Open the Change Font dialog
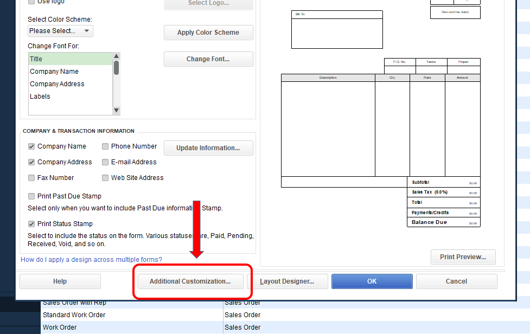 (x=208, y=59)
